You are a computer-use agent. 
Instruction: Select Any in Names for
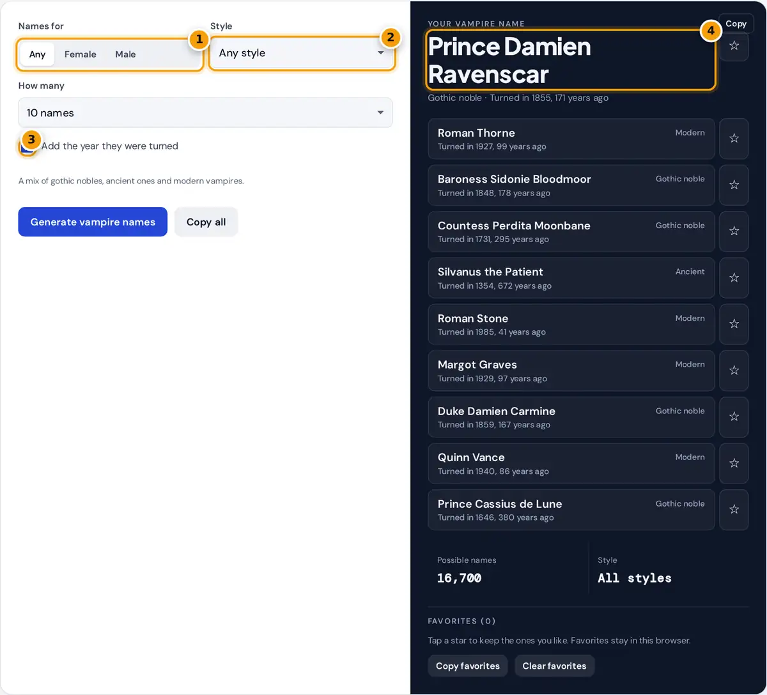pyautogui.click(x=37, y=54)
